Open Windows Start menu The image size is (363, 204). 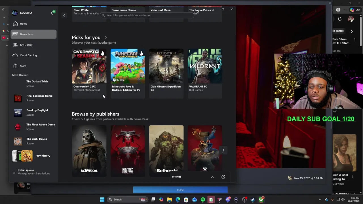point(102,199)
